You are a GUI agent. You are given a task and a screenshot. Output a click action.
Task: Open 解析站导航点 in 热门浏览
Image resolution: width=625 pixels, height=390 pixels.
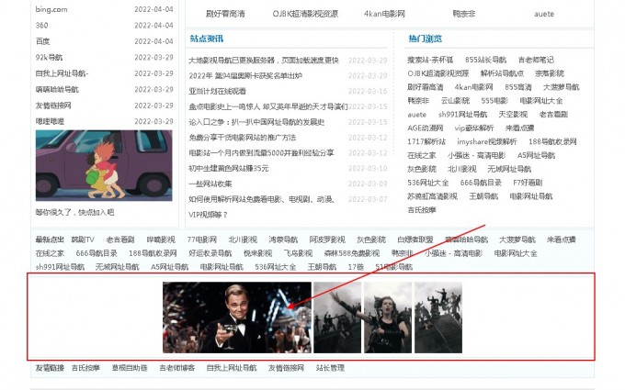coord(502,73)
